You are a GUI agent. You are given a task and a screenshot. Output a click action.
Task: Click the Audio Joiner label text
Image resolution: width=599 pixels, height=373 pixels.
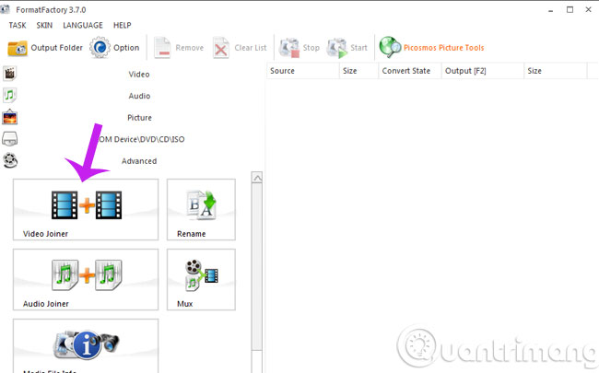pyautogui.click(x=46, y=304)
